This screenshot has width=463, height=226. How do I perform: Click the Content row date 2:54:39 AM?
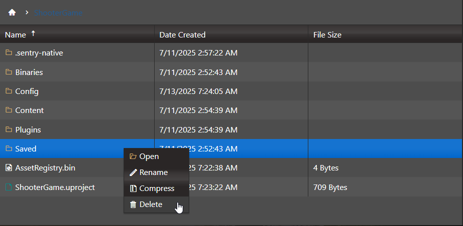tap(198, 110)
